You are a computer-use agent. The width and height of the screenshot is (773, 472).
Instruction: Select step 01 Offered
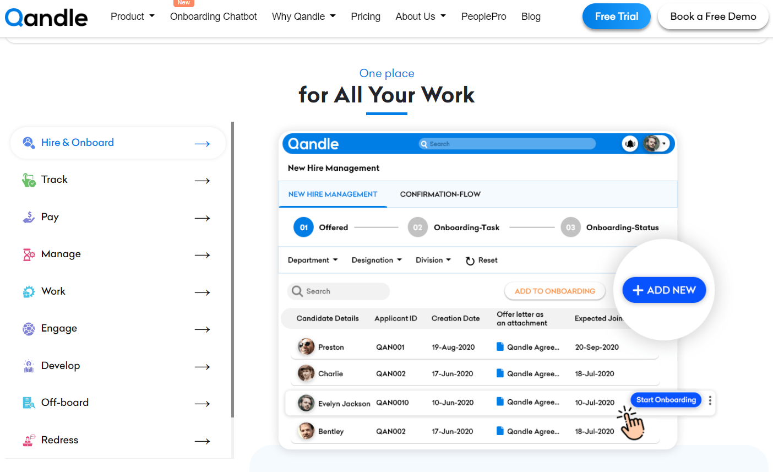[x=321, y=227]
